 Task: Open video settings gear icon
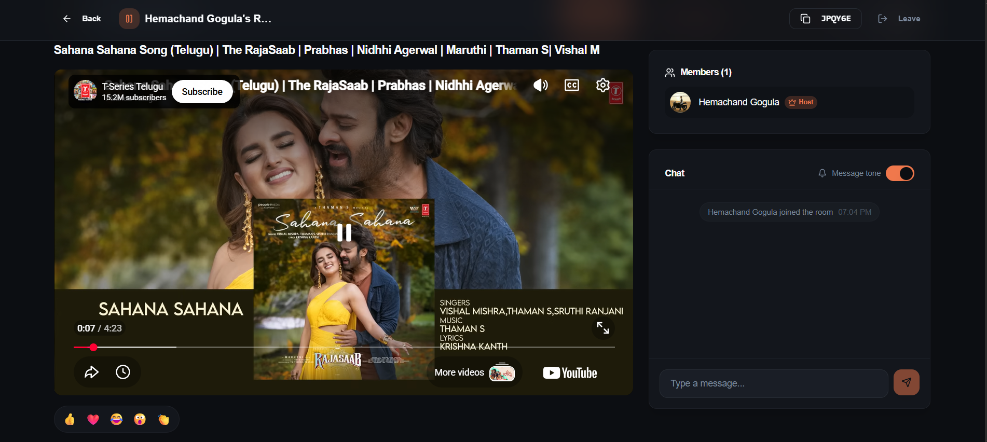pyautogui.click(x=602, y=85)
